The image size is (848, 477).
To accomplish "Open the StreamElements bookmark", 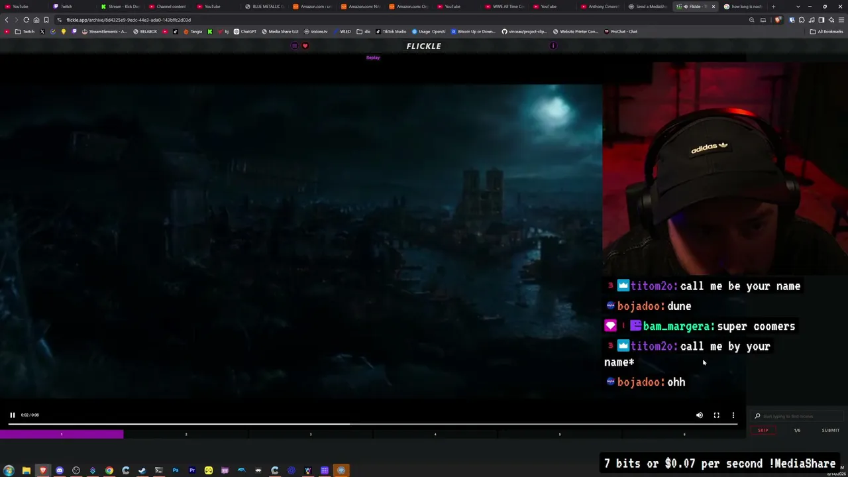I will pos(105,32).
